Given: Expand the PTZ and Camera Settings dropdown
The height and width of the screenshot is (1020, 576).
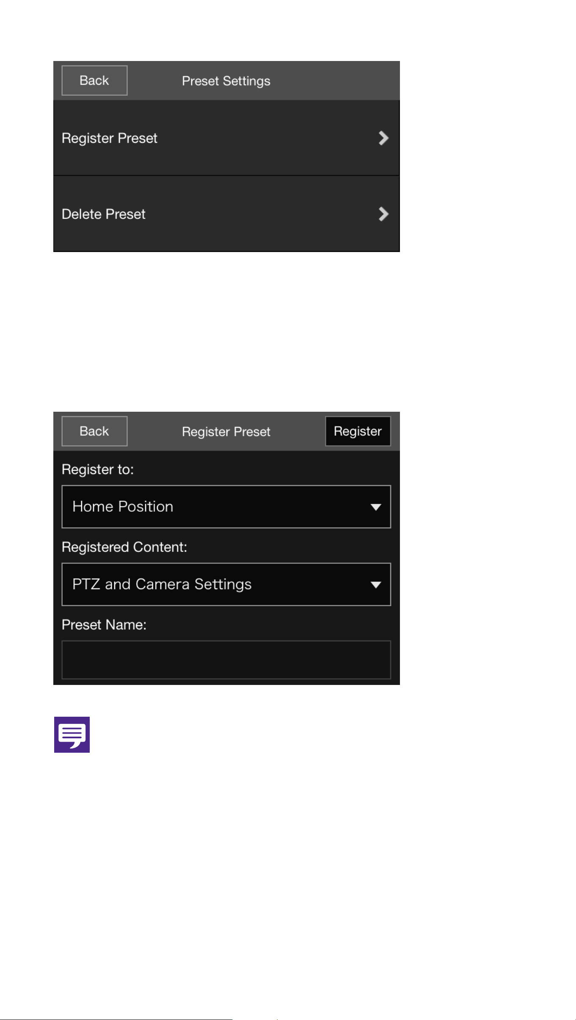Looking at the screenshot, I should 226,585.
